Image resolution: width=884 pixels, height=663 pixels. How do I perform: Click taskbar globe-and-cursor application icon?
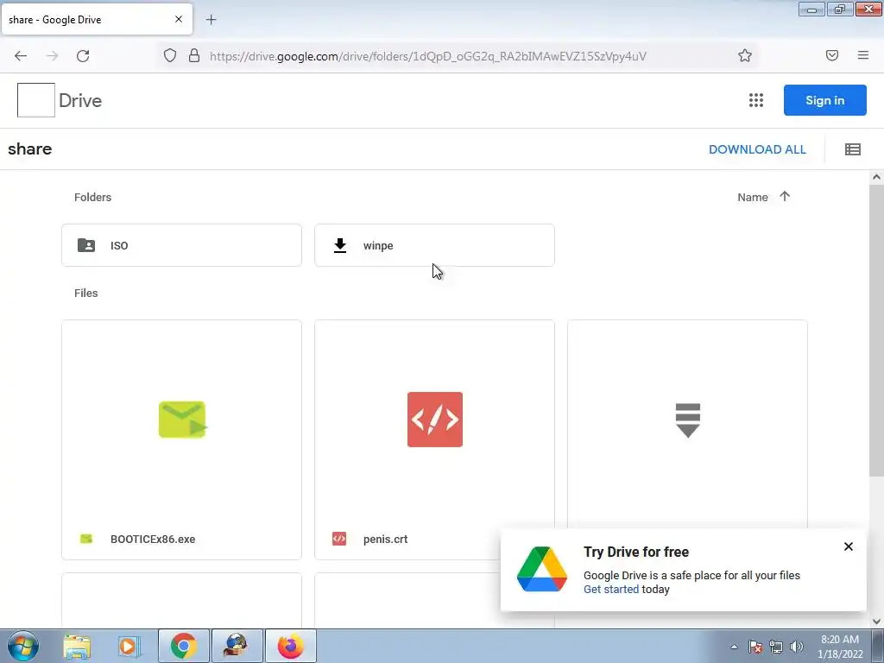point(237,646)
